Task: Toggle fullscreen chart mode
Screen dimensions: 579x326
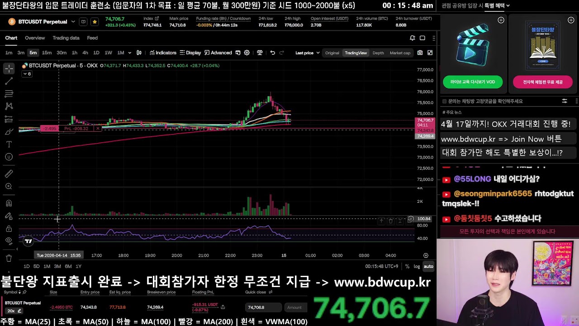Action: (430, 53)
